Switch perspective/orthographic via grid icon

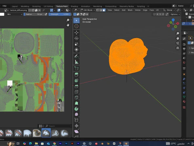pyautogui.click(x=178, y=48)
